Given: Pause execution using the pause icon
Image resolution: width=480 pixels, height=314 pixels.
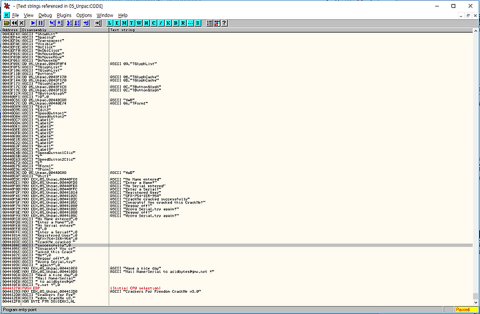Looking at the screenshot, I should [x=41, y=23].
